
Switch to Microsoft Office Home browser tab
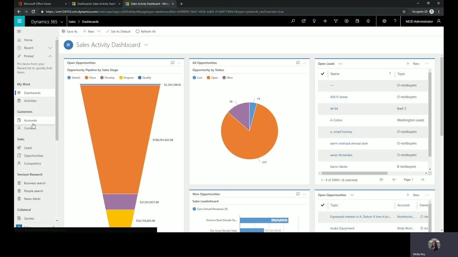[42, 4]
